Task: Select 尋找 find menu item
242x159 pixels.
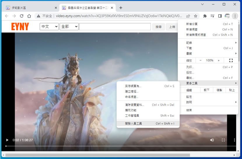Action: pyautogui.click(x=208, y=78)
